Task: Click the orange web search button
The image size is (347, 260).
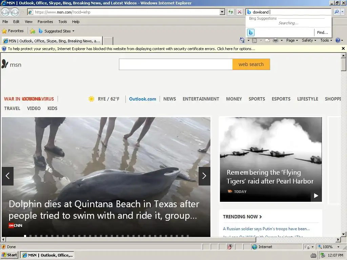Action: [x=251, y=64]
